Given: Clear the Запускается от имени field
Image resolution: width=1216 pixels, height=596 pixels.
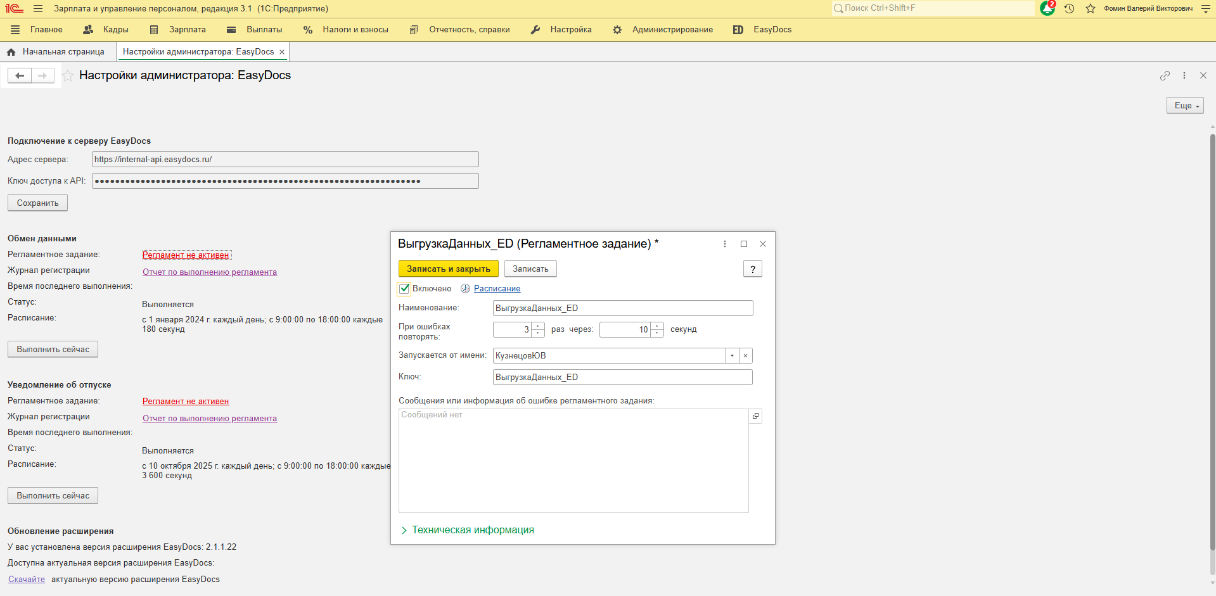Looking at the screenshot, I should [x=746, y=356].
